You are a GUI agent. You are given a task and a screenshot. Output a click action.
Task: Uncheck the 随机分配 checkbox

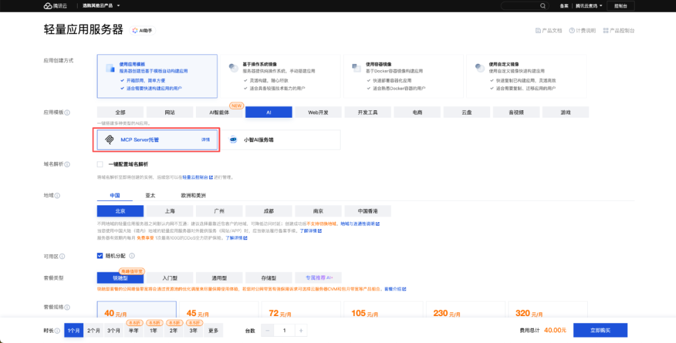click(x=100, y=256)
